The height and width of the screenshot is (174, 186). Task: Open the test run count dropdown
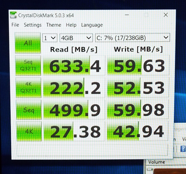click(x=50, y=38)
